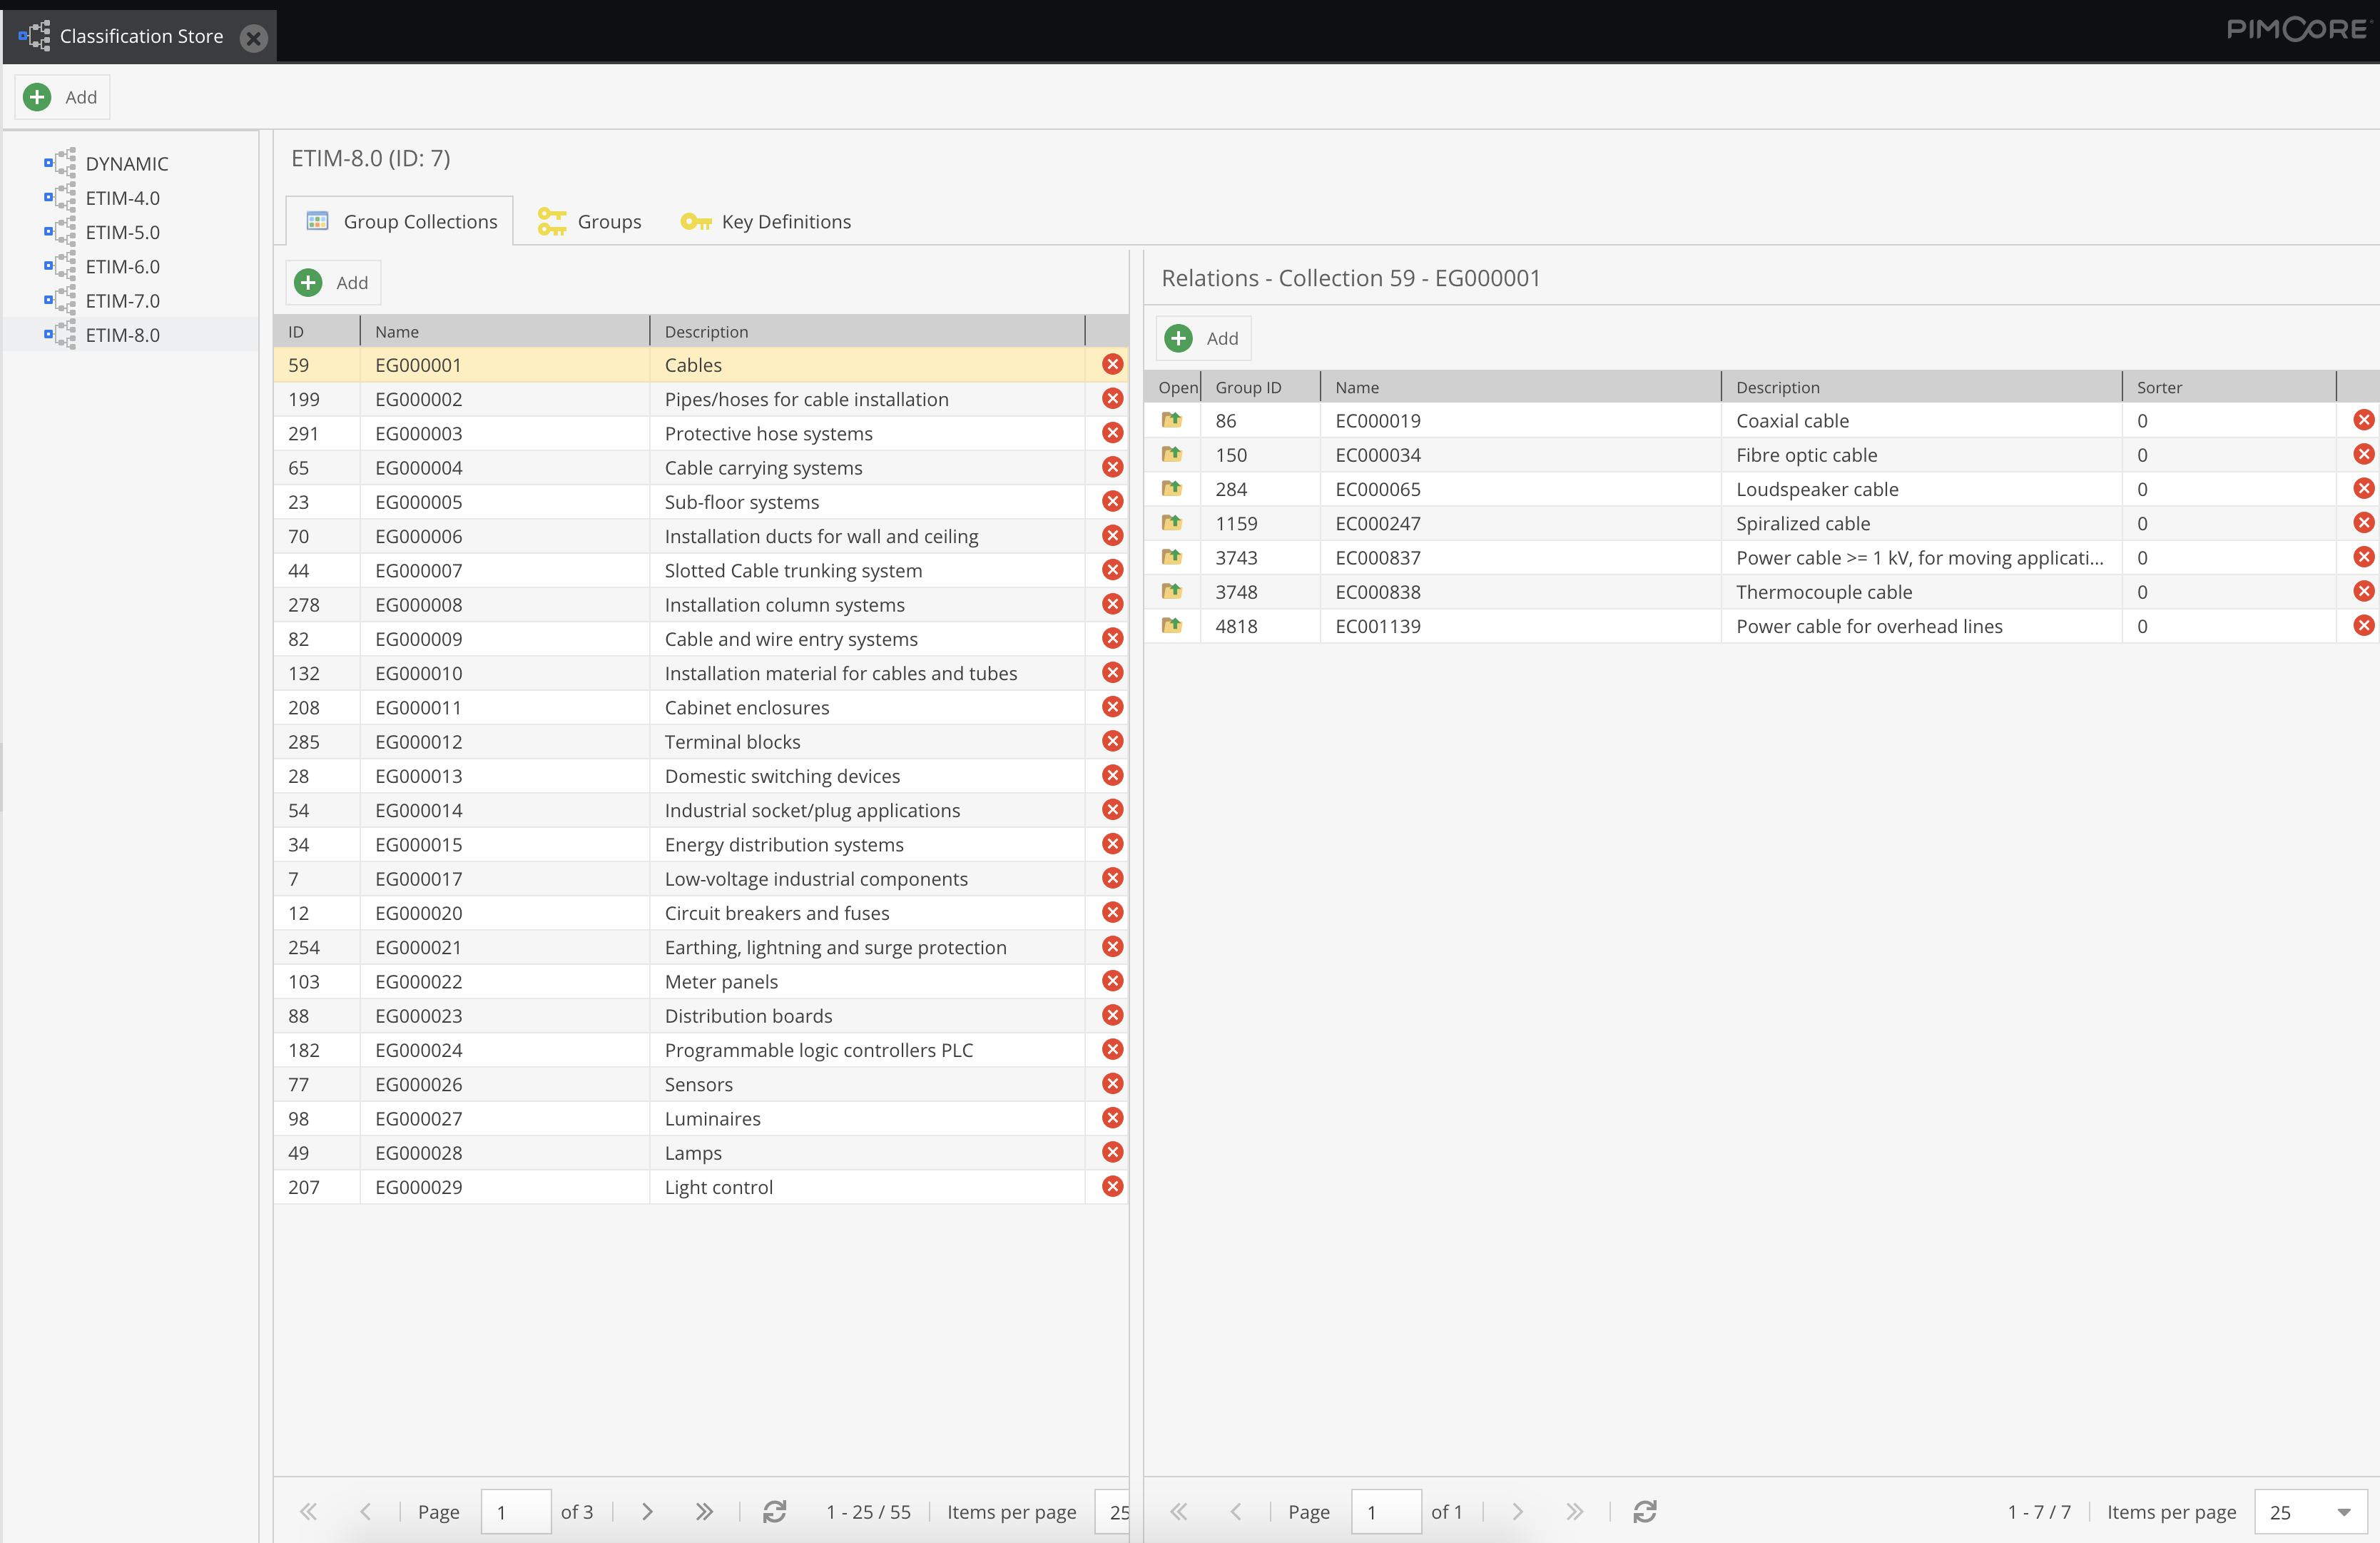Close the Classification Store tab

[254, 38]
